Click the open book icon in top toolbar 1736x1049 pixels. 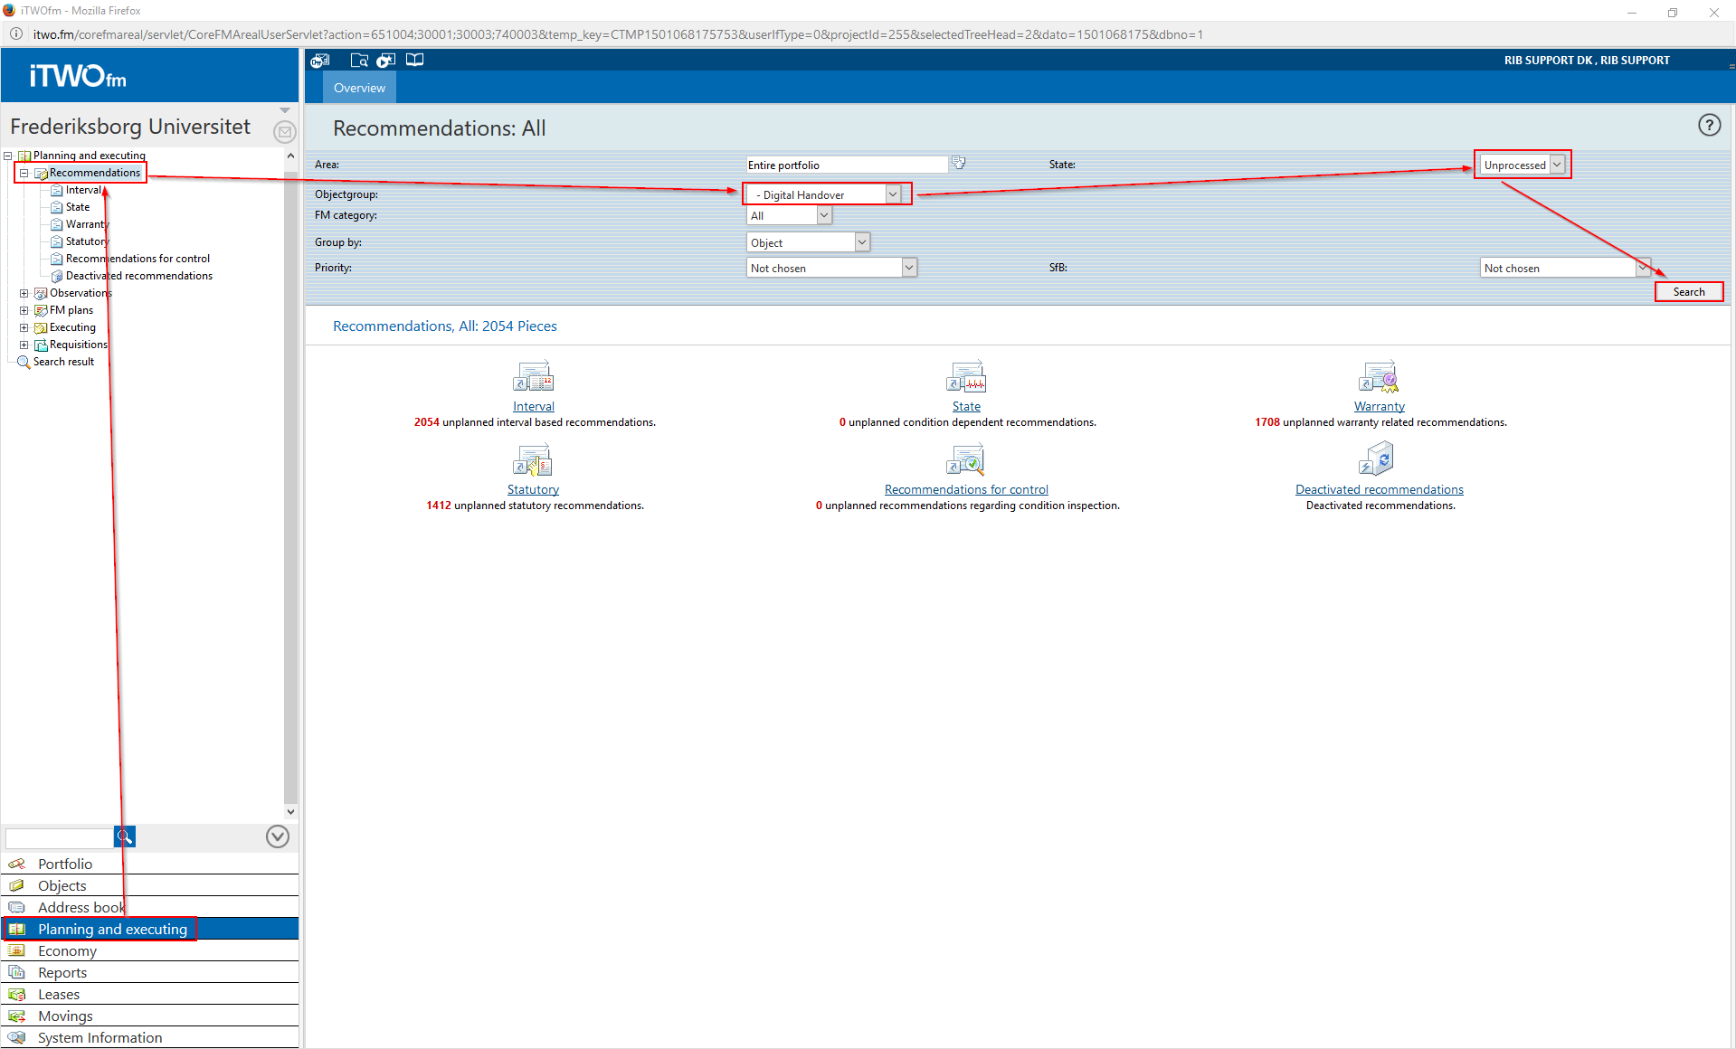(414, 60)
